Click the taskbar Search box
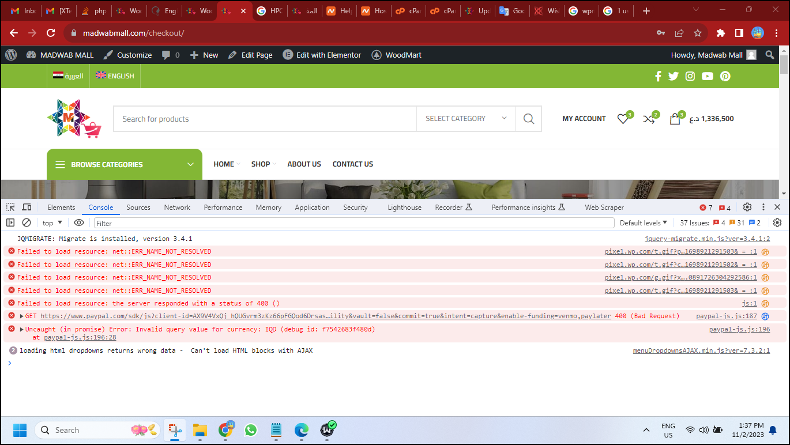790x445 pixels. pyautogui.click(x=98, y=430)
